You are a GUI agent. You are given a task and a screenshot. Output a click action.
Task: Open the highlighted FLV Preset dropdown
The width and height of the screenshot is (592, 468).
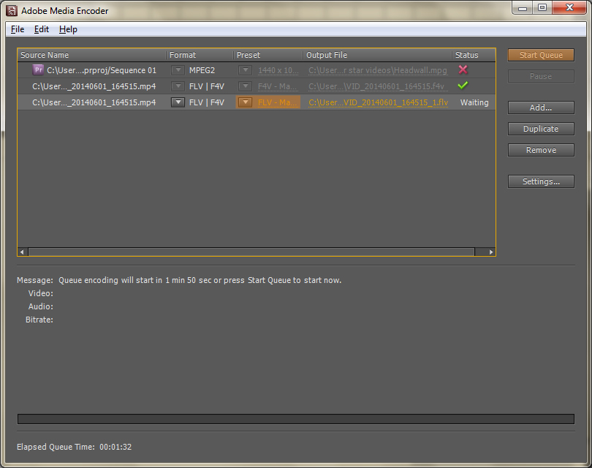click(246, 102)
